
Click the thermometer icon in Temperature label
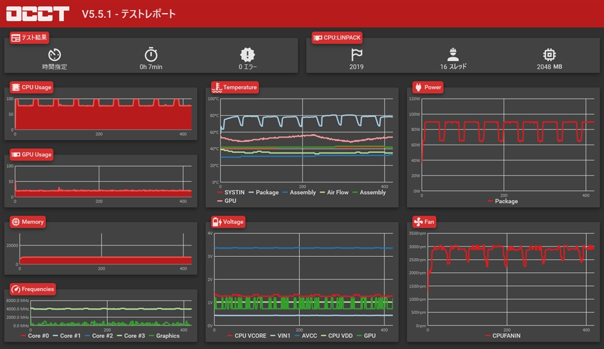click(217, 87)
